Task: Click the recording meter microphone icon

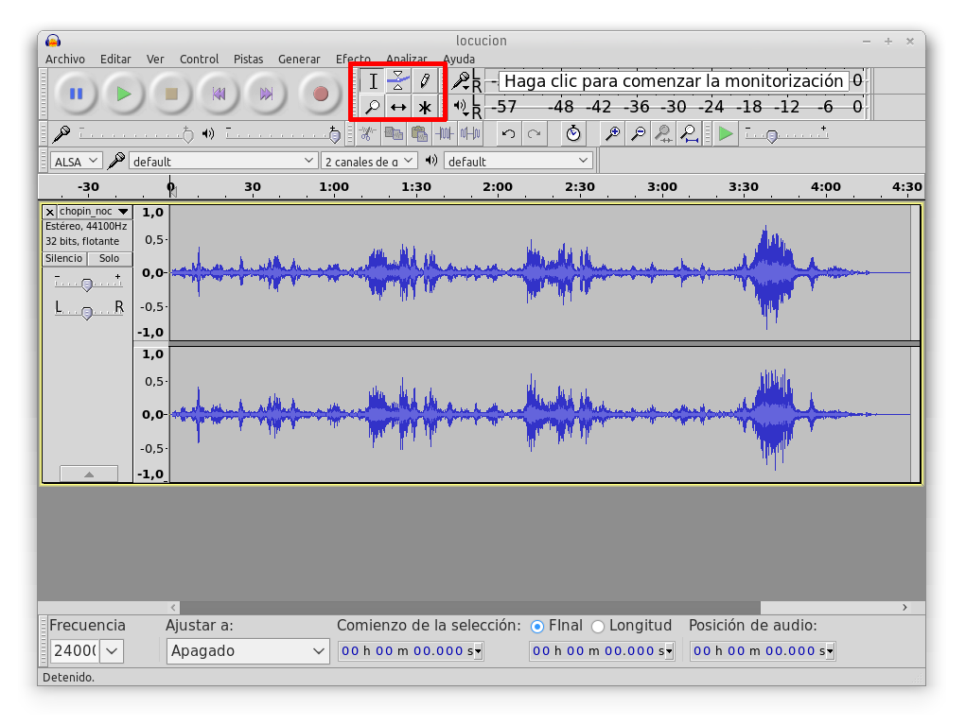Action: coord(461,80)
